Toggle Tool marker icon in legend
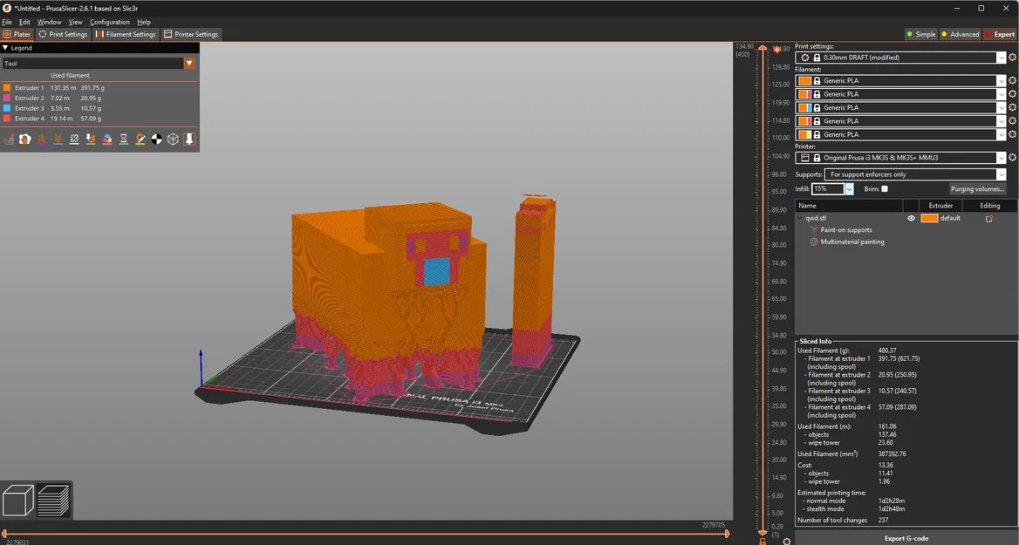 pyautogui.click(x=189, y=139)
